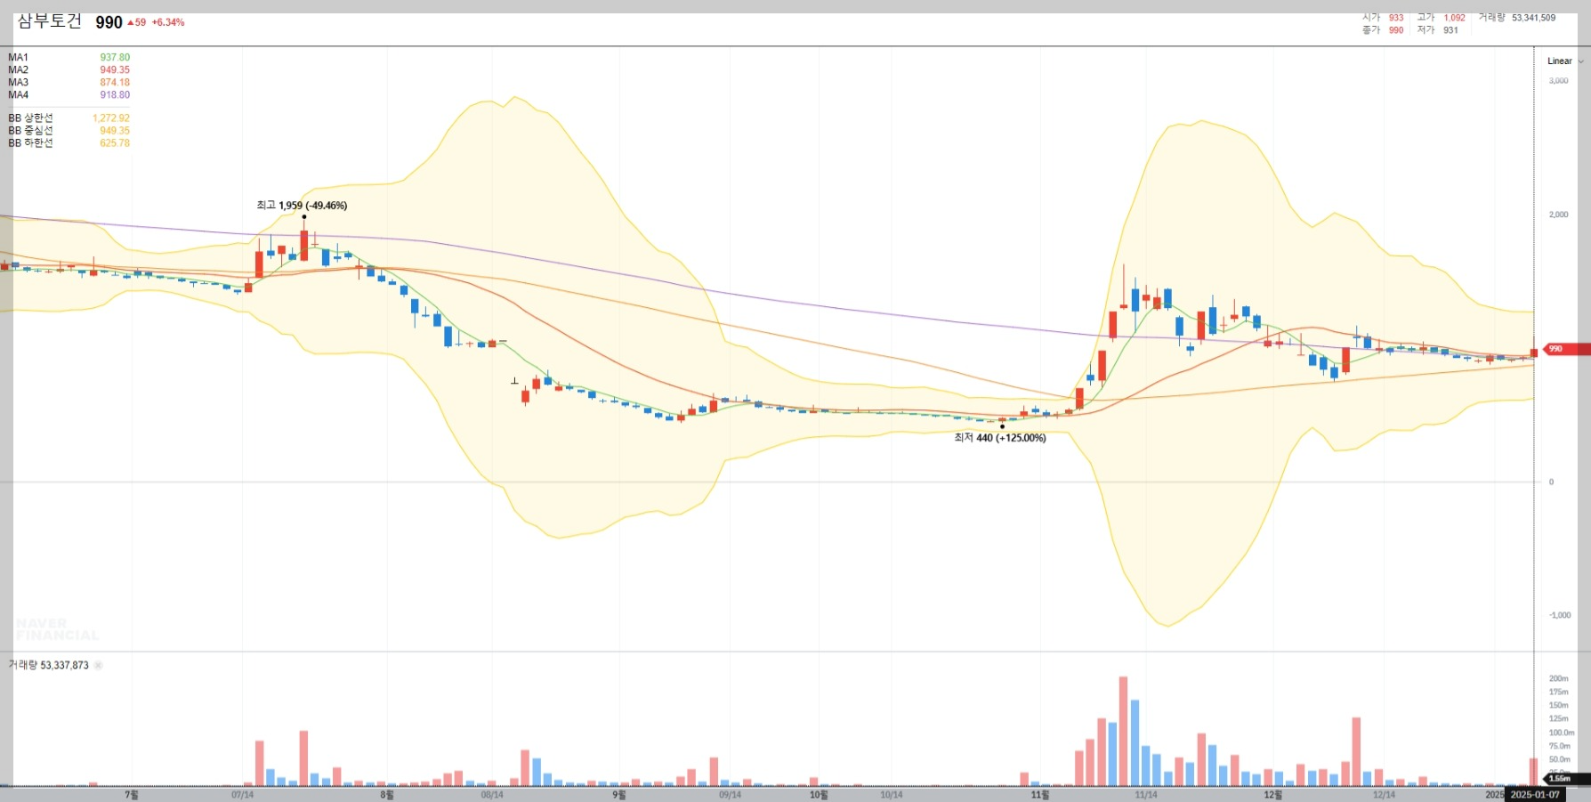The width and height of the screenshot is (1591, 802).
Task: Click the current price 990 in the header
Action: (x=109, y=22)
